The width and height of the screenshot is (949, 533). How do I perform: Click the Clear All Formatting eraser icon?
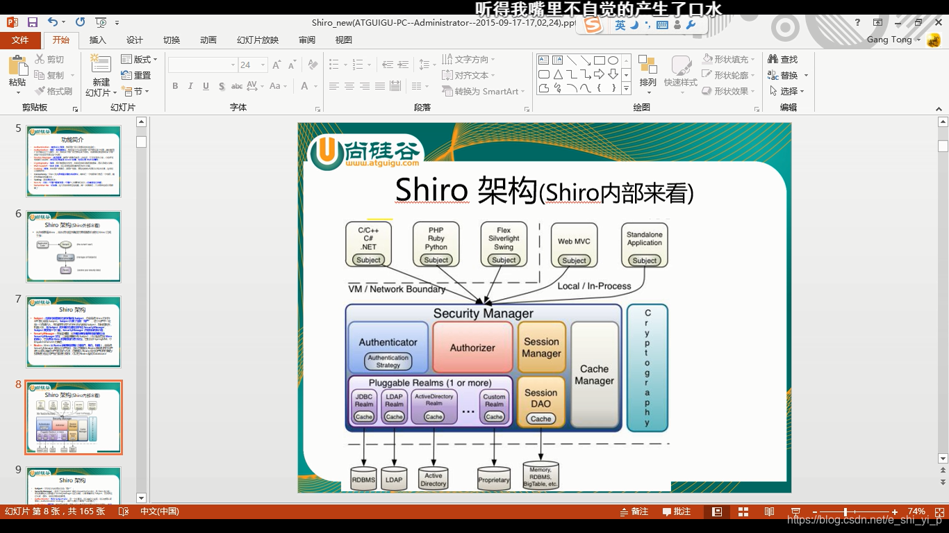pos(313,65)
